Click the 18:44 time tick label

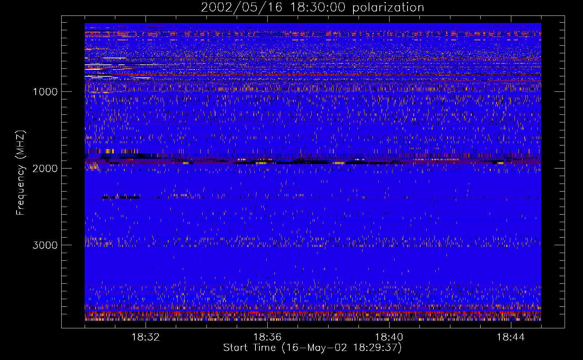[511, 337]
